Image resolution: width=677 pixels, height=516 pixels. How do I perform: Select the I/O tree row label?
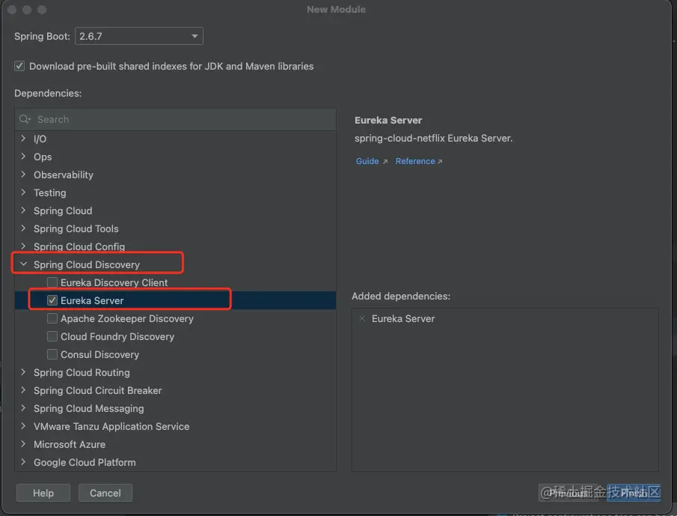tap(40, 139)
